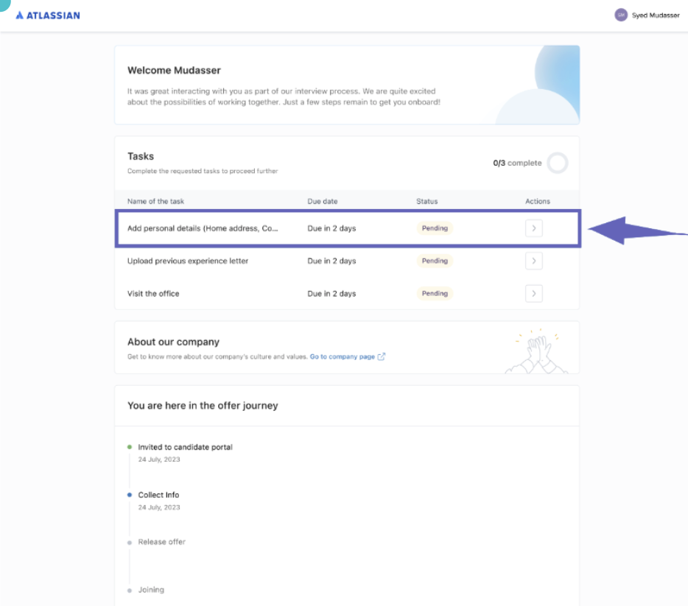Screen dimensions: 688x606
Task: Click the Atlassian logo in header
Action: point(48,15)
